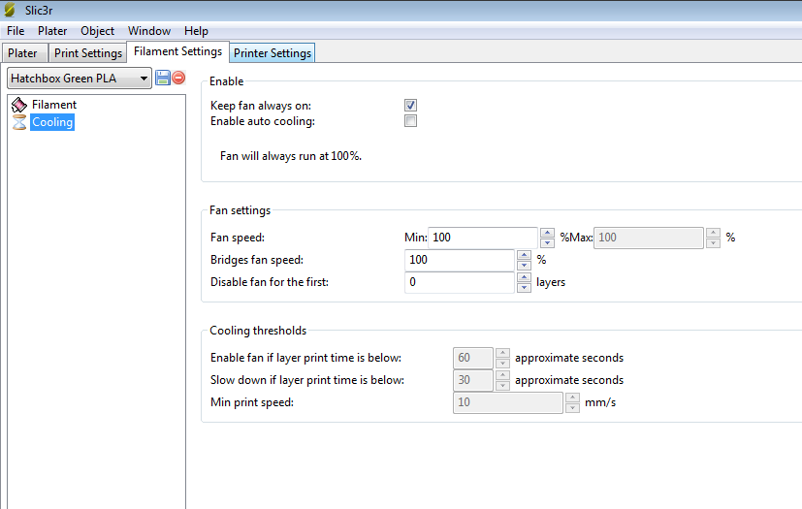Screen dimensions: 802x509
Task: Select the Cooling tree item
Action: click(52, 122)
